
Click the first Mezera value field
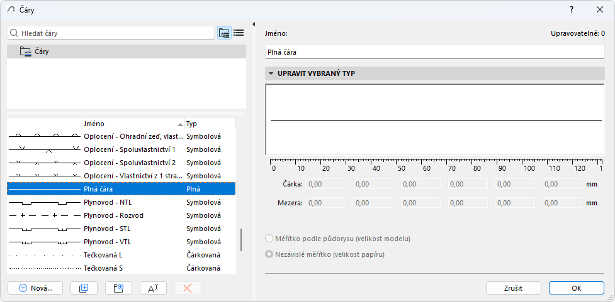pos(326,203)
